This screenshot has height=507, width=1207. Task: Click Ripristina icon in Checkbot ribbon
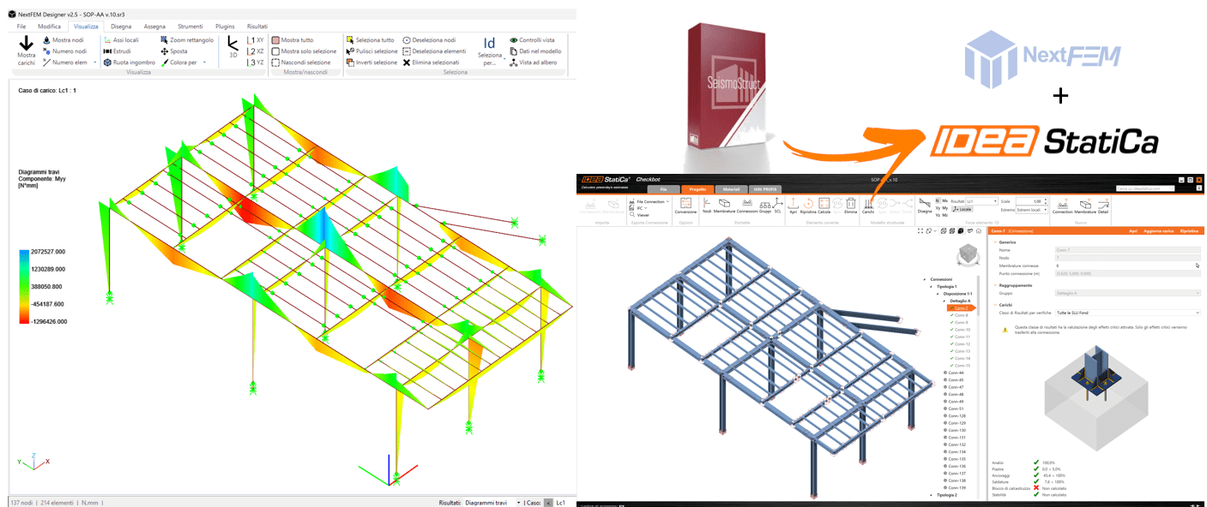click(x=808, y=202)
